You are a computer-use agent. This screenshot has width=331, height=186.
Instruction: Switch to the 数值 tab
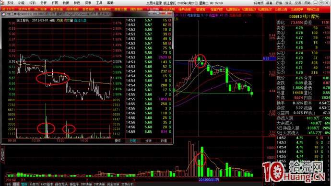click(x=164, y=140)
